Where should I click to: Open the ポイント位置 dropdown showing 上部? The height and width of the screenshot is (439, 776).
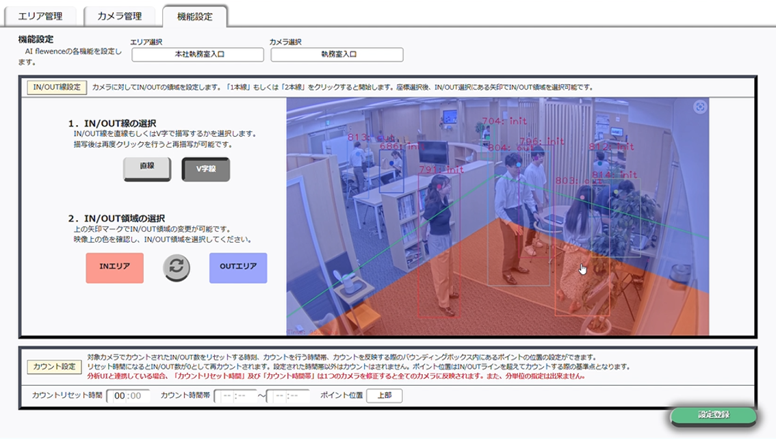384,395
